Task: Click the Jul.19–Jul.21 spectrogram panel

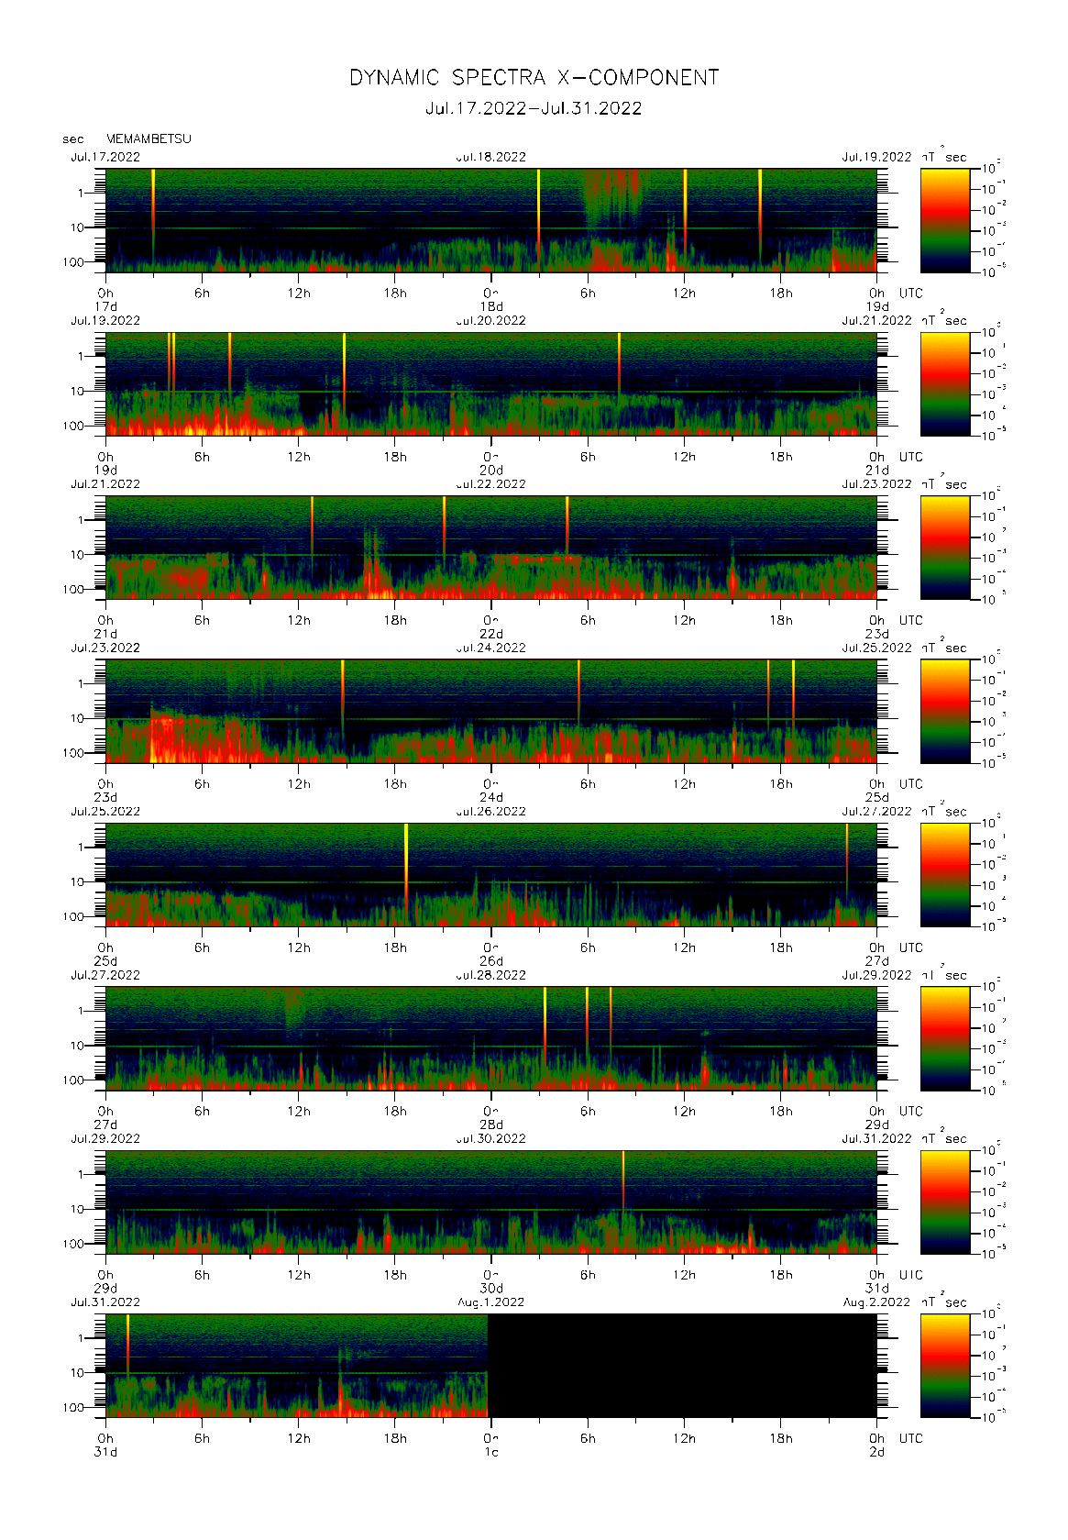Action: point(491,383)
